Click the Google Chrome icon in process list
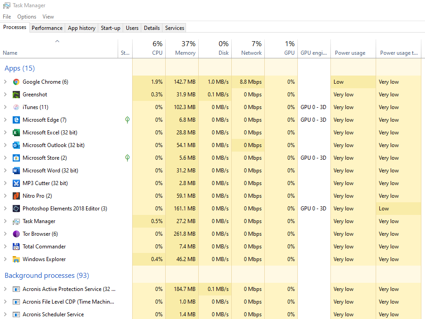 click(16, 82)
